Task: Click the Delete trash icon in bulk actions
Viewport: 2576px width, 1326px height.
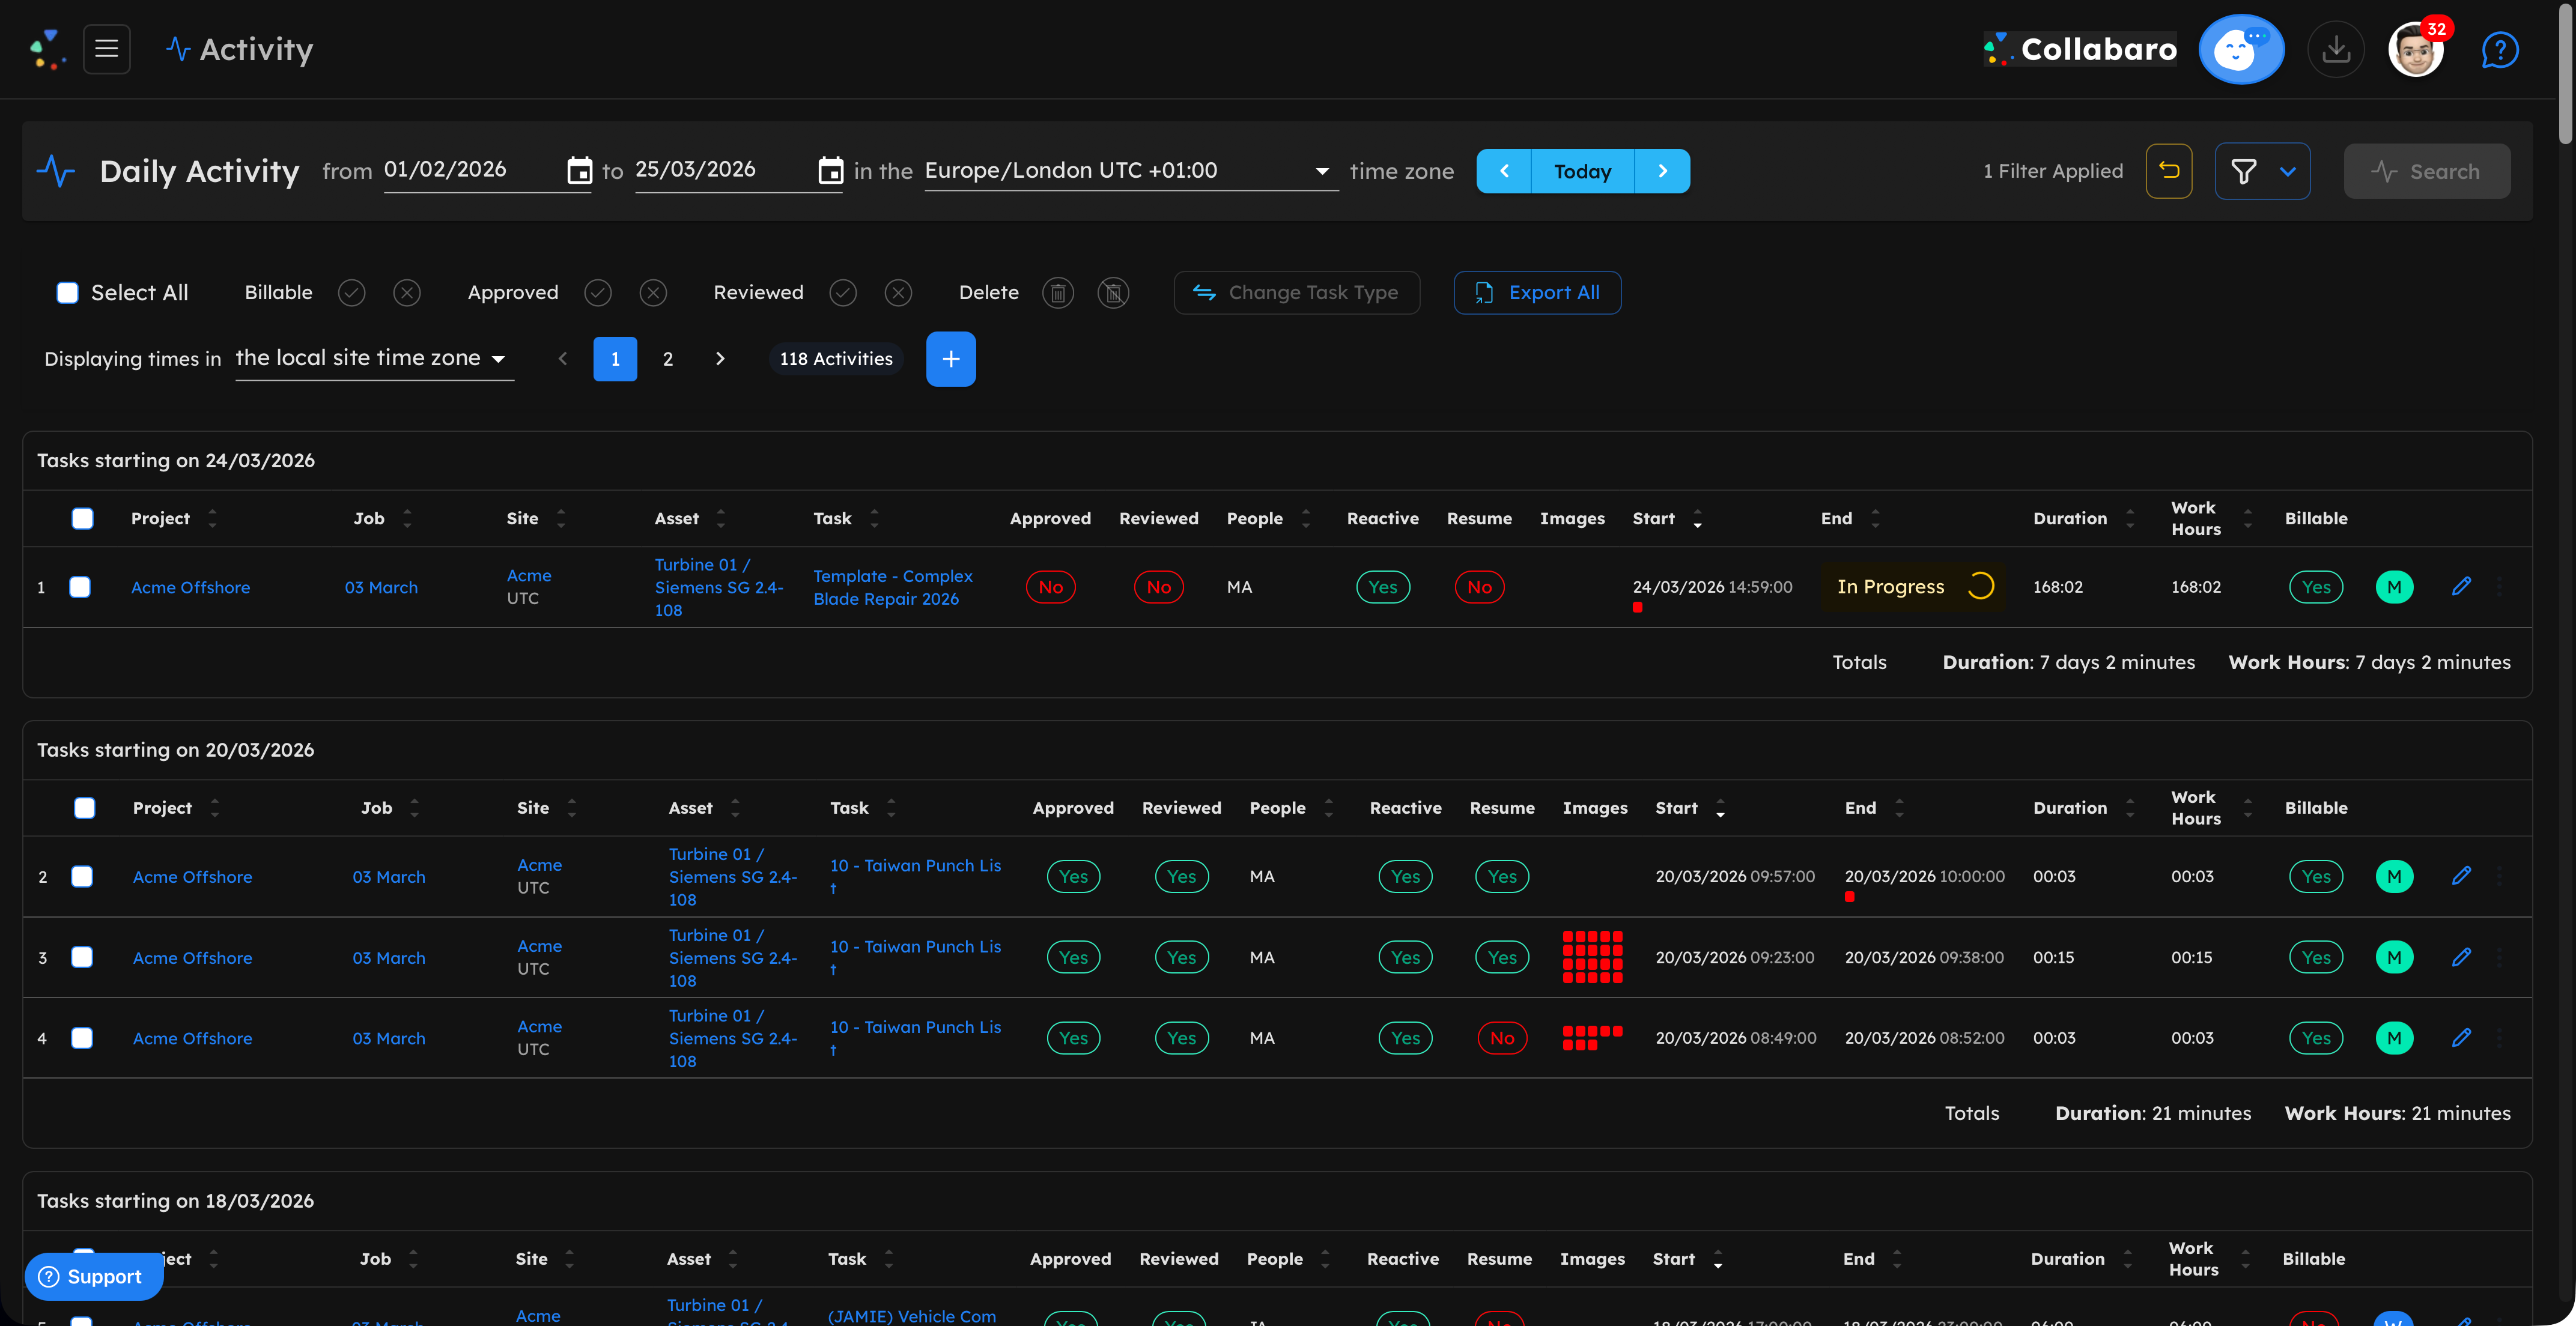Action: pyautogui.click(x=1058, y=292)
